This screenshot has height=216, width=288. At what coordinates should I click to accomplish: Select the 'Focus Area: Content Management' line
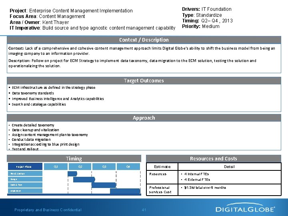click(47, 16)
